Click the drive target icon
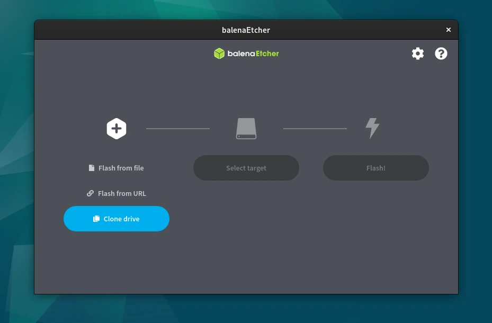This screenshot has height=323, width=492. tap(246, 129)
